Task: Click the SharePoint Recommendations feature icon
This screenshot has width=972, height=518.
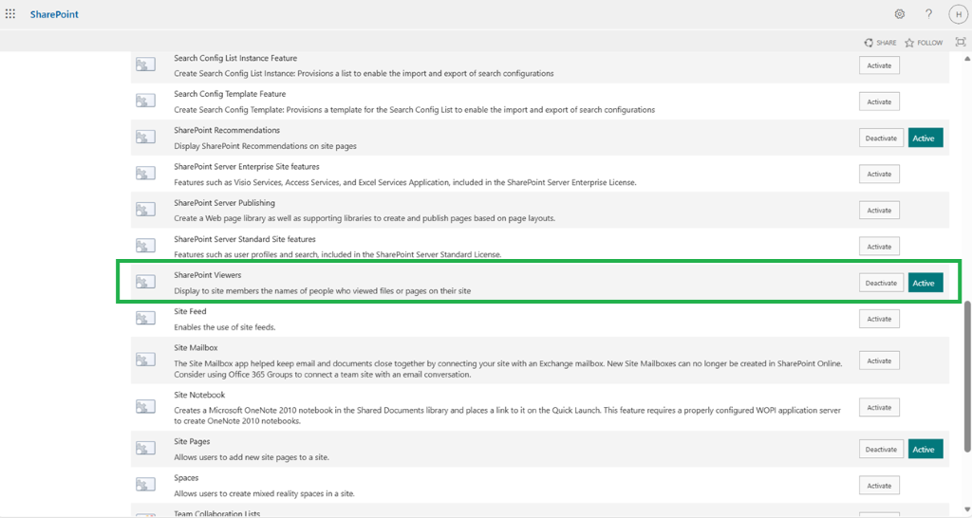Action: (x=145, y=137)
